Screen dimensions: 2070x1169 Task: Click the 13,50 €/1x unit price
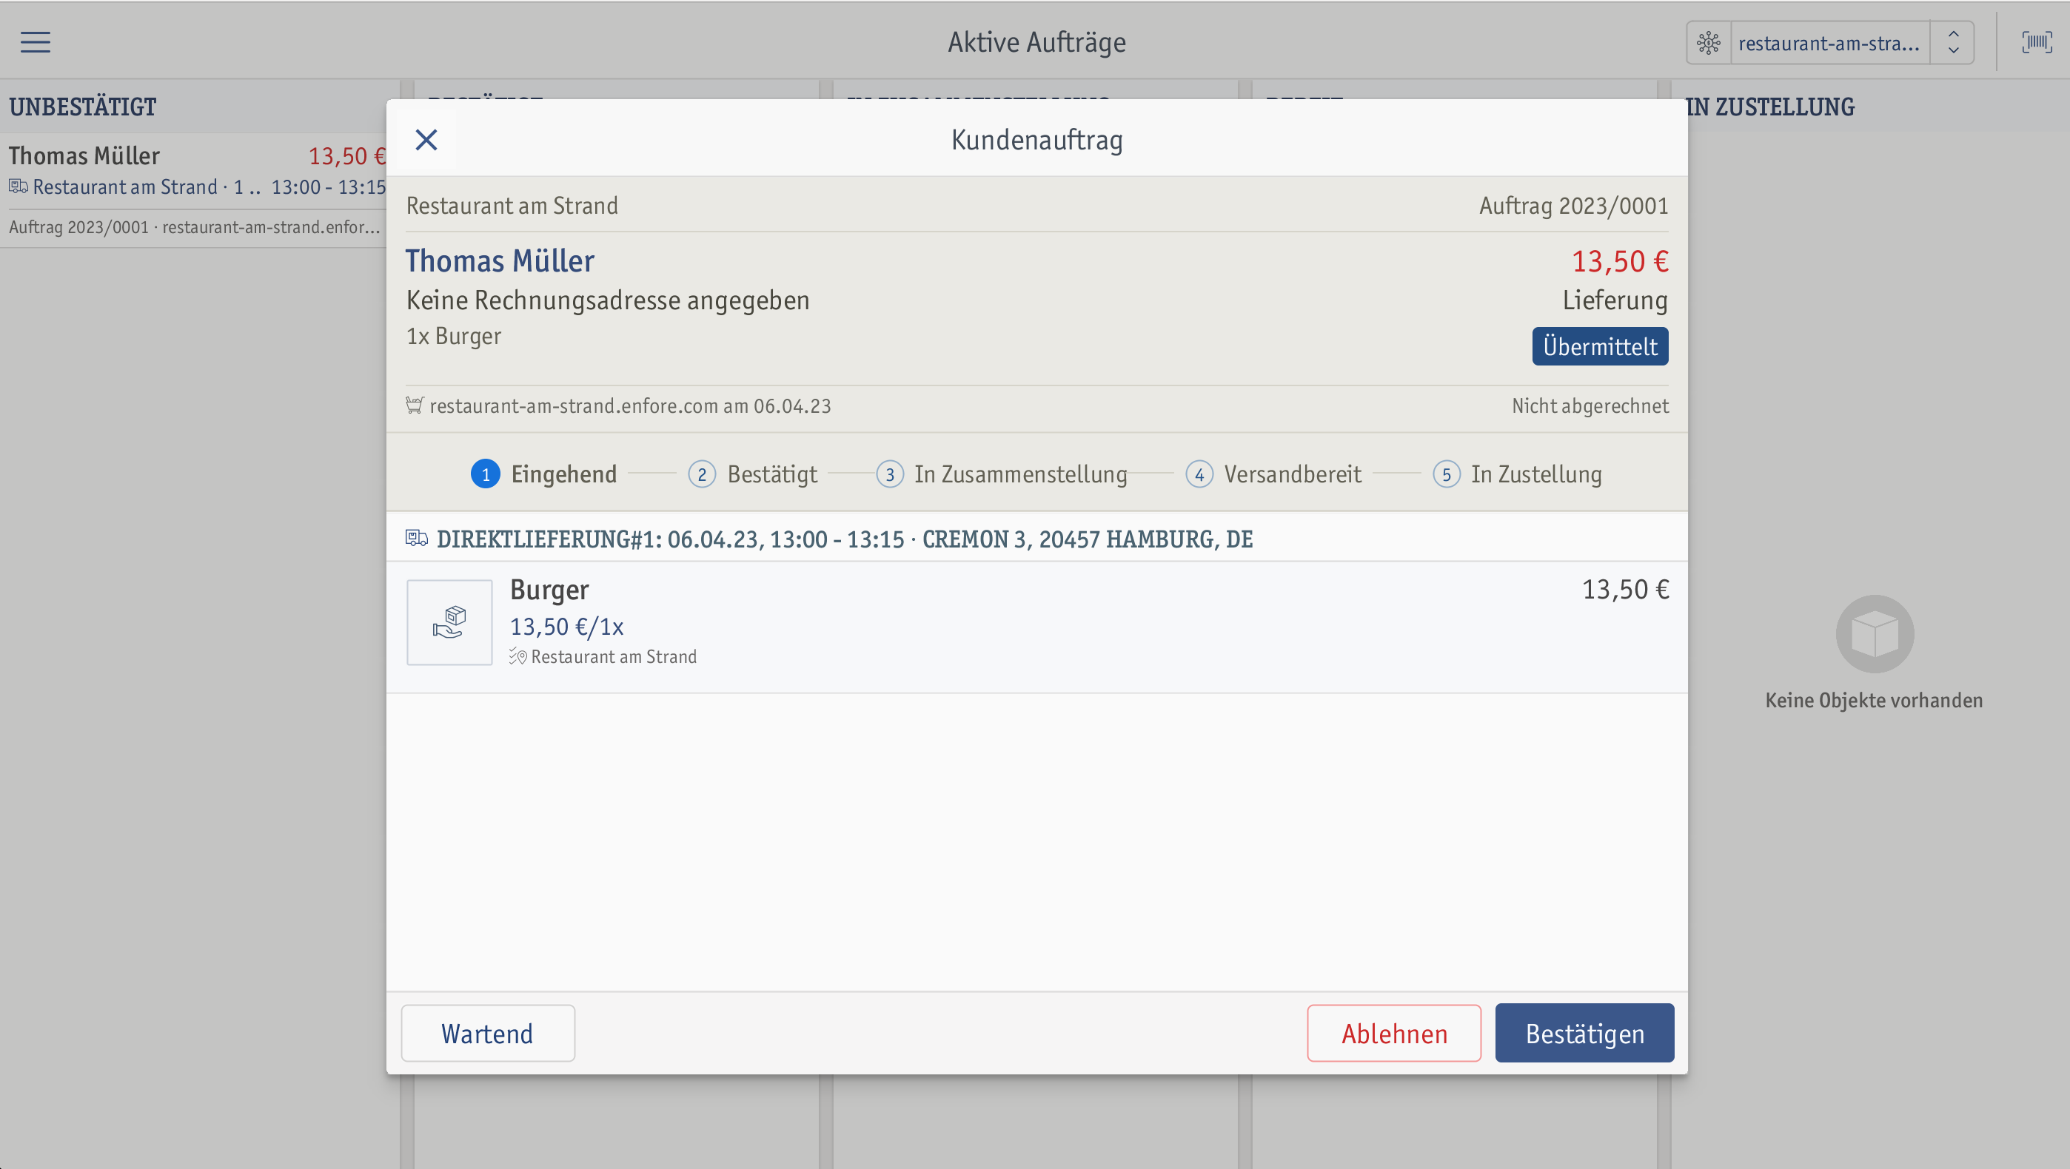point(566,626)
